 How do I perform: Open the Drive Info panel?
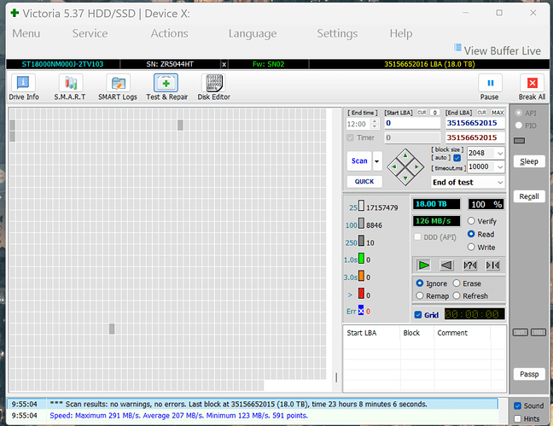point(24,87)
